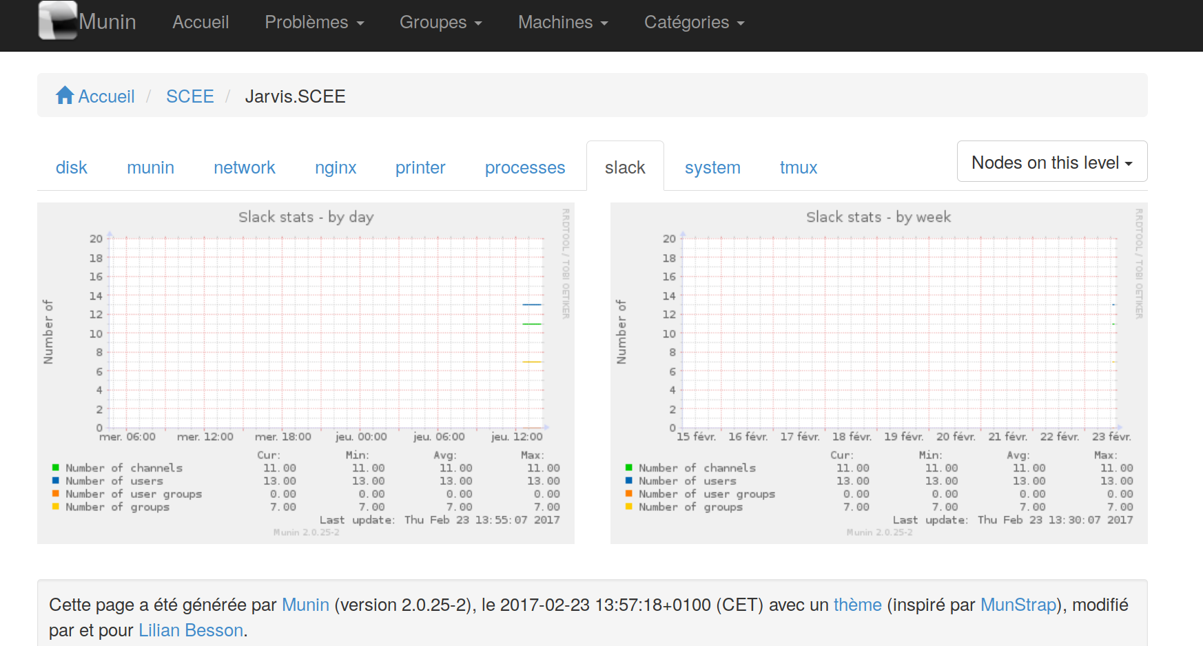
Task: Click the Munin logo icon
Action: [x=58, y=20]
